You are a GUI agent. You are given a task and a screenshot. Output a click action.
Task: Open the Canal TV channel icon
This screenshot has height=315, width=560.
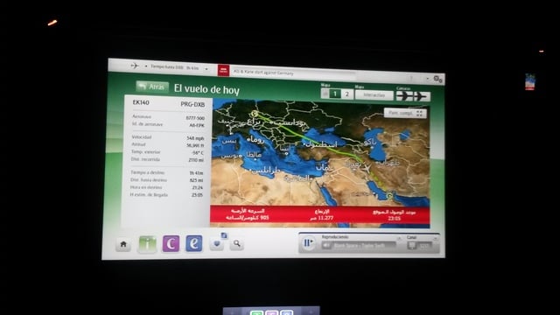click(412, 246)
